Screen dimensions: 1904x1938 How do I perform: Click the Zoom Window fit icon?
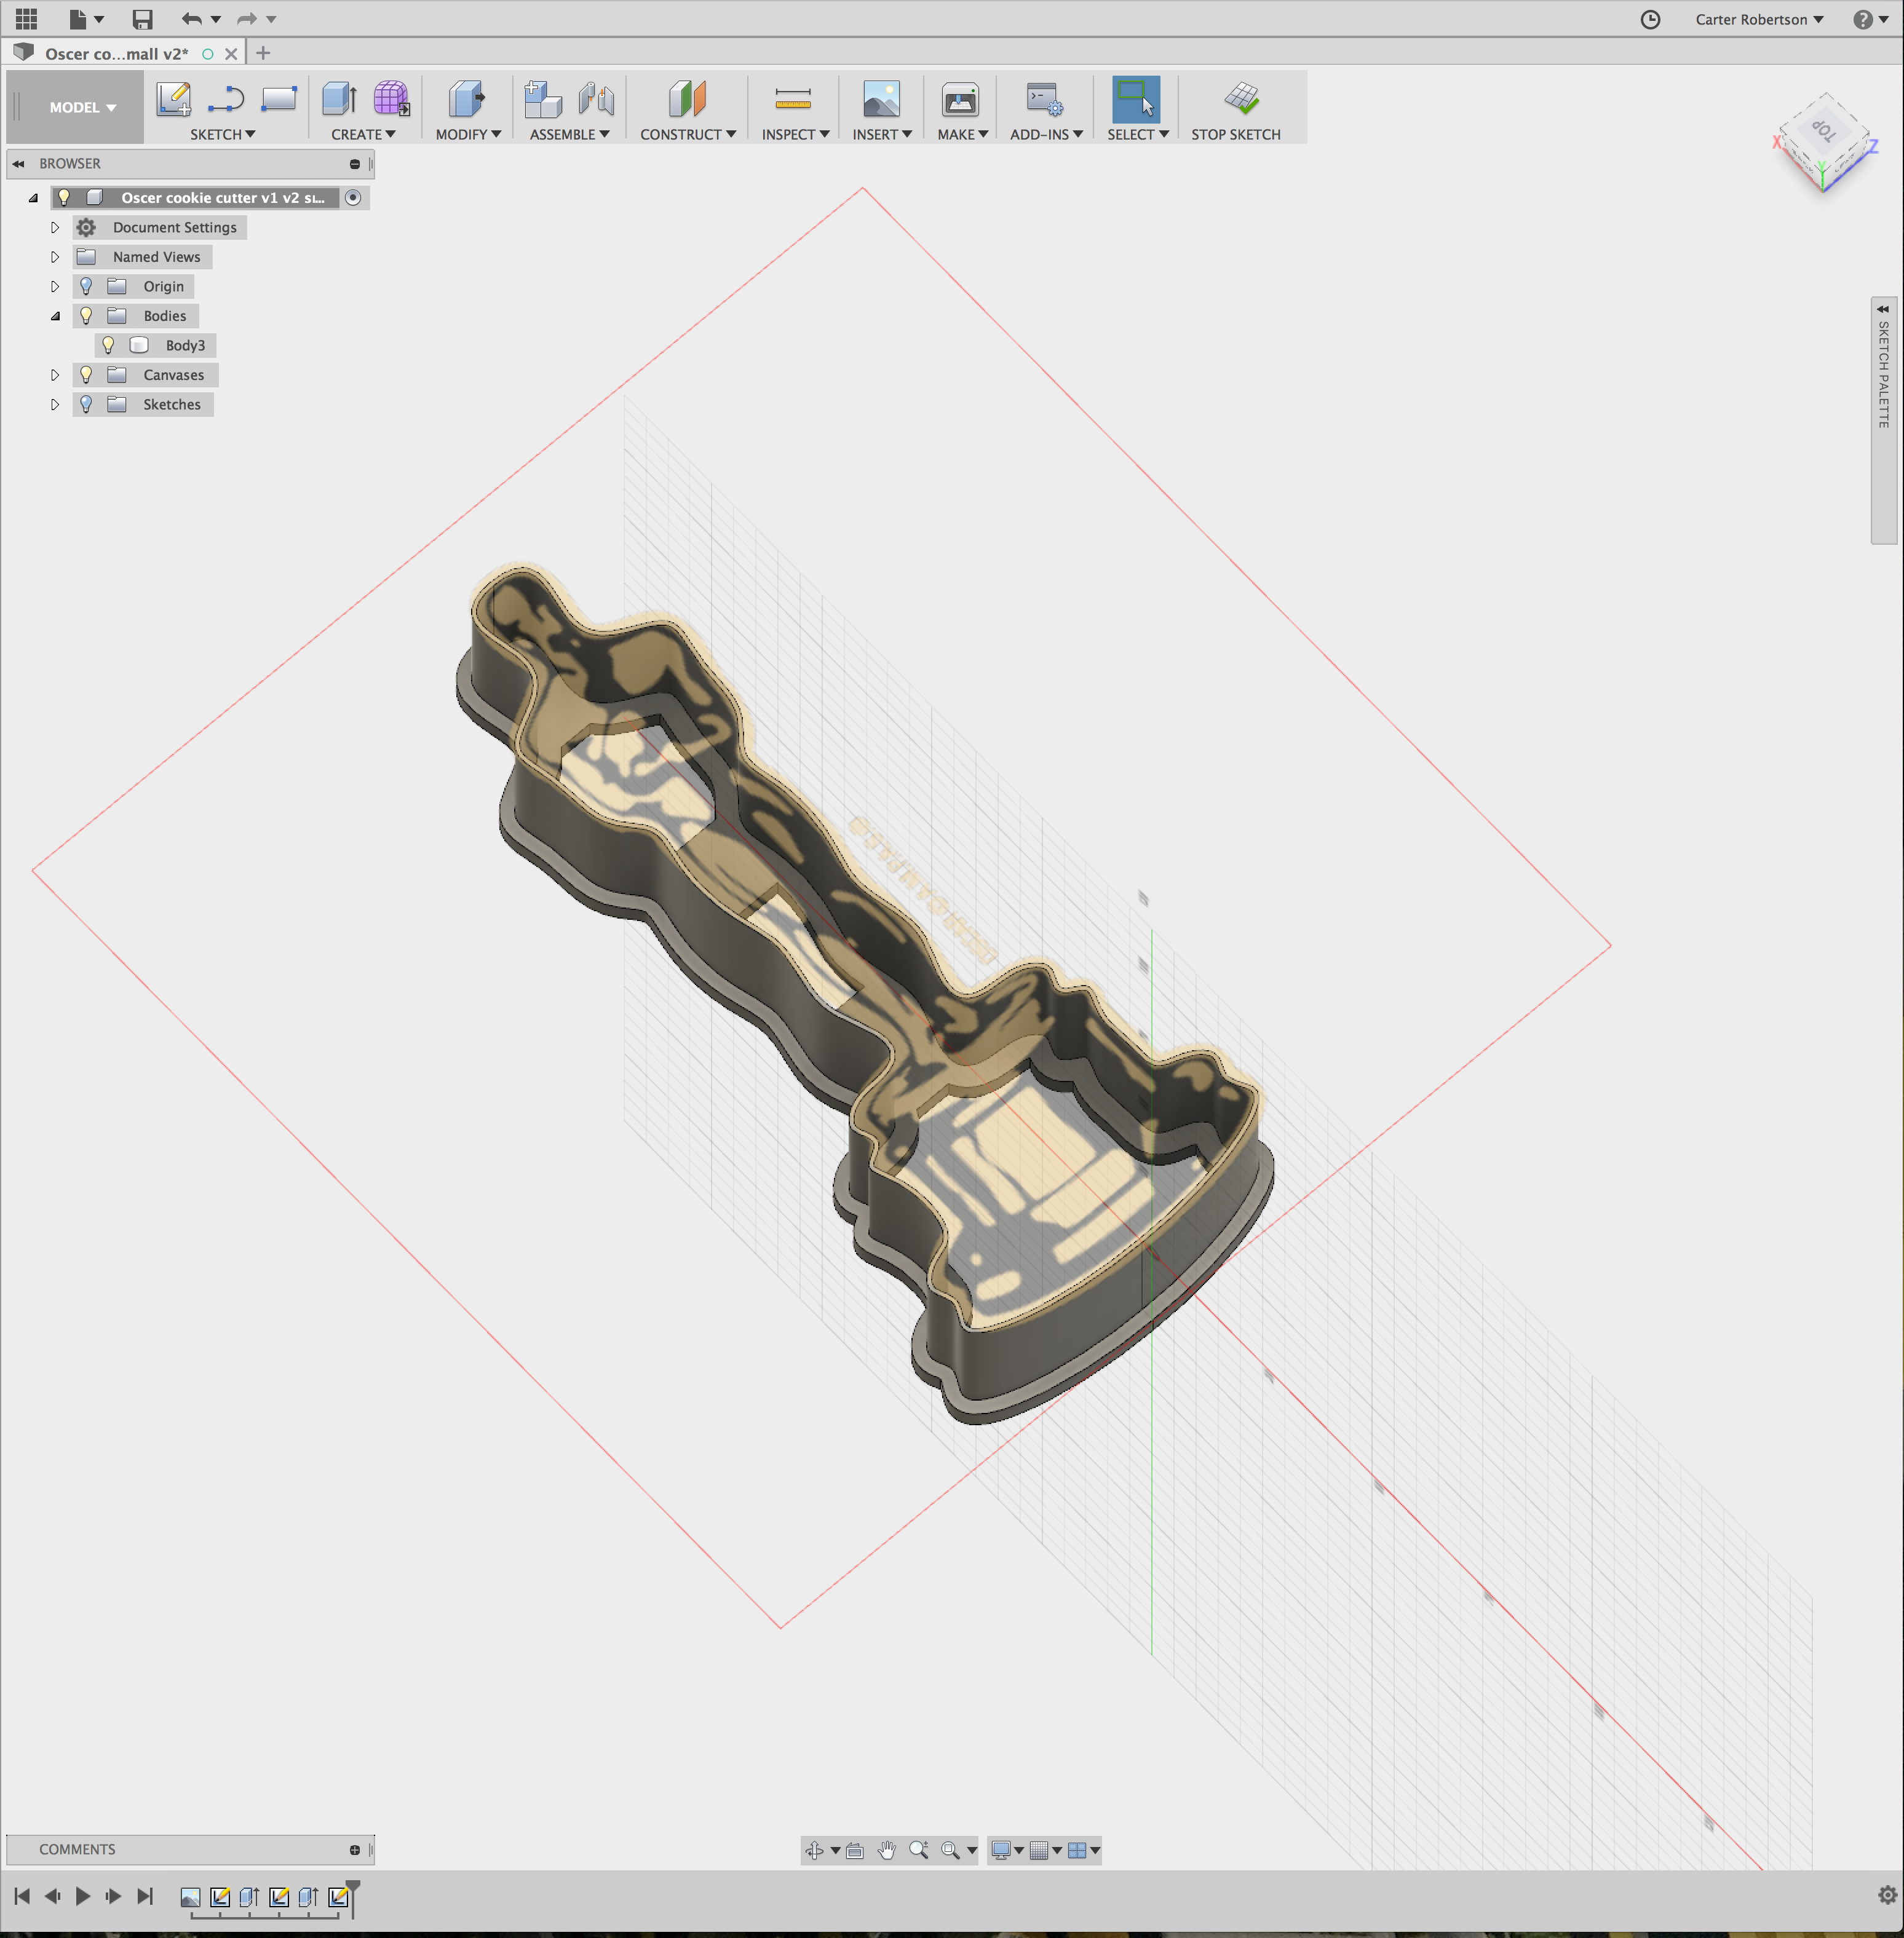(951, 1850)
